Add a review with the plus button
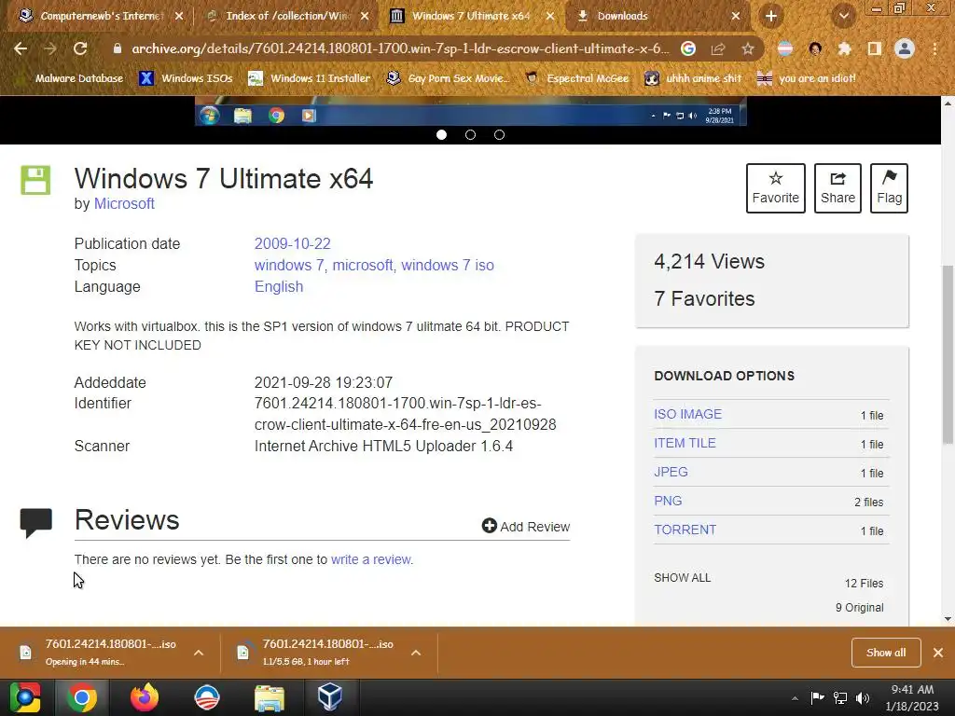 point(526,526)
